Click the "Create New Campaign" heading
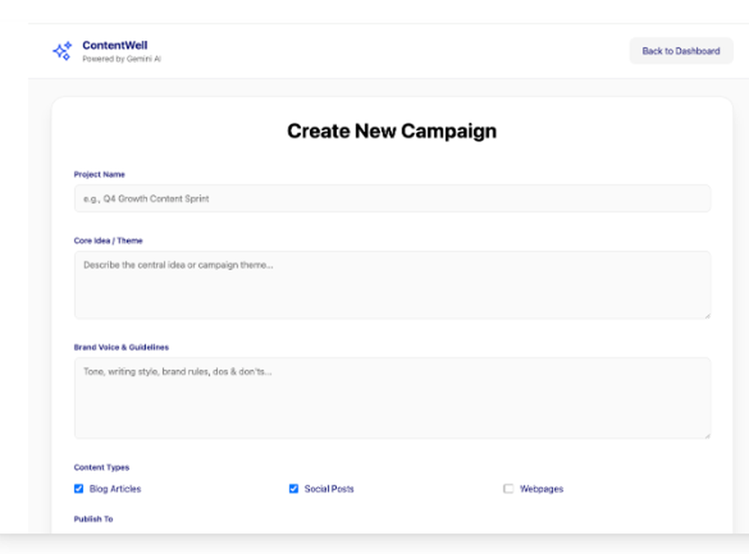Viewport: 749px width, 554px height. (391, 131)
